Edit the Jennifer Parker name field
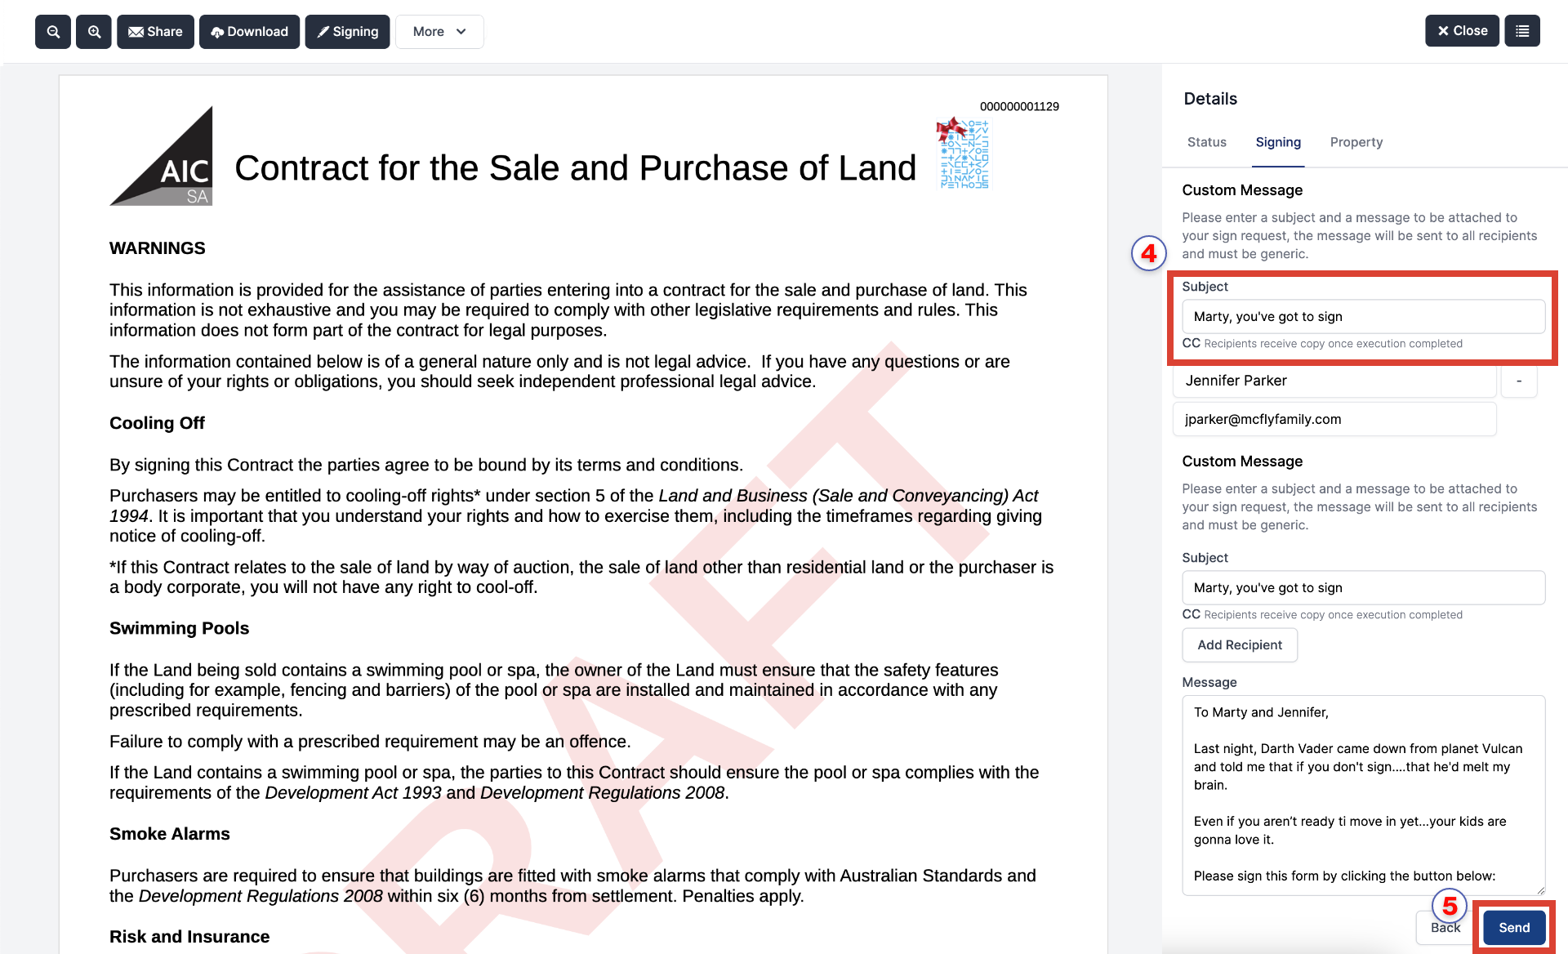Viewport: 1568px width, 954px height. [x=1334, y=381]
